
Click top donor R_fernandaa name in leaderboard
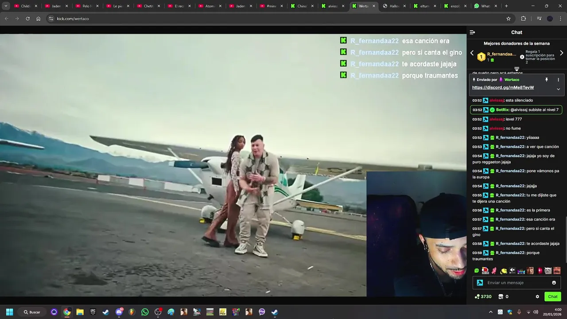pyautogui.click(x=501, y=54)
